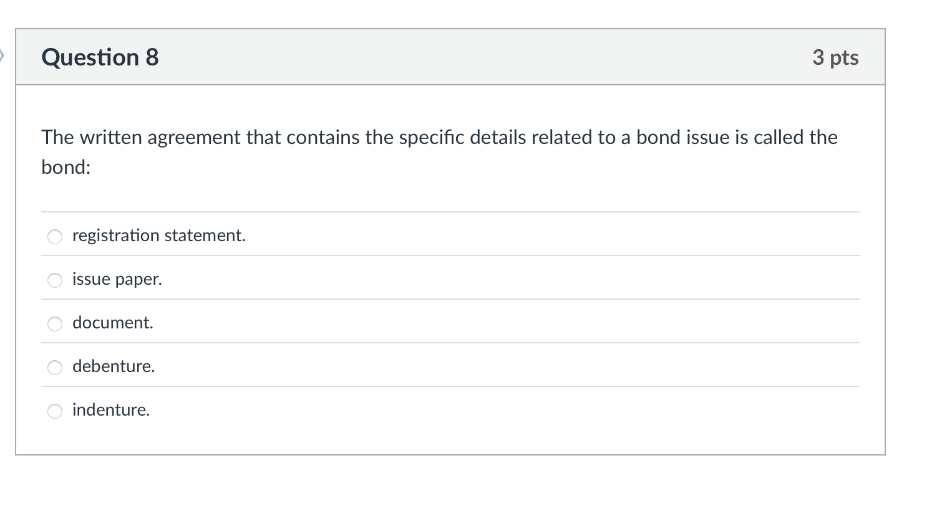
Task: Click inside the Question 8 header bar
Action: (x=437, y=56)
